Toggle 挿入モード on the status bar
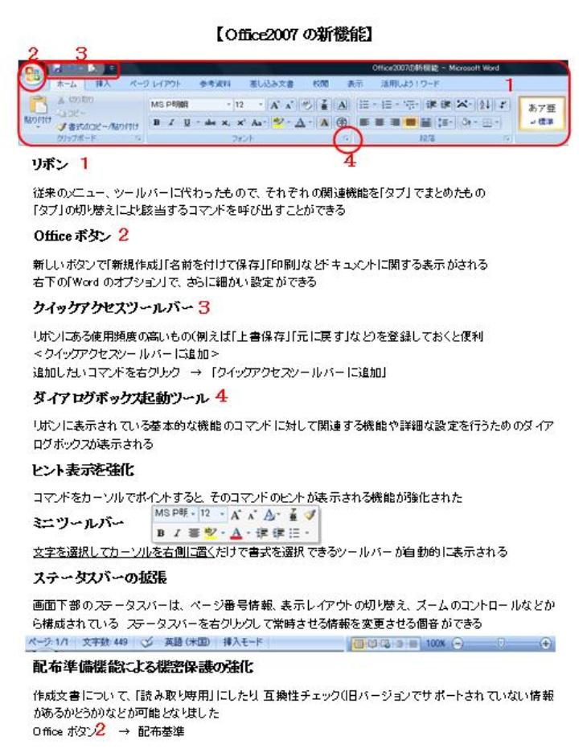 pos(243,642)
